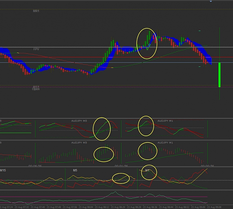The width and height of the screenshot is (233, 209).
Task: Select the green up arrow signal
Action: (x=147, y=49)
